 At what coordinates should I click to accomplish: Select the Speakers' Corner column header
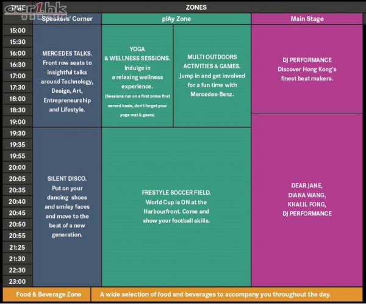[67, 19]
